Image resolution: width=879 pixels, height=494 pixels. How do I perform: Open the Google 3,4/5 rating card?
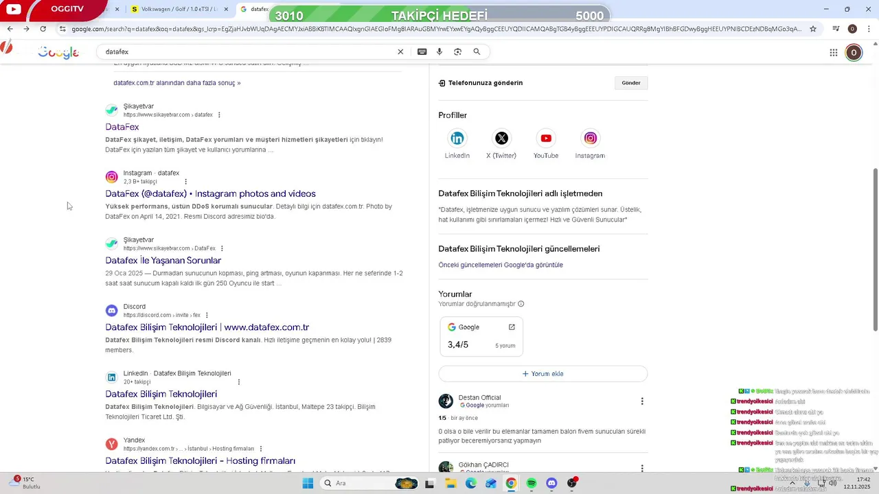(481, 337)
